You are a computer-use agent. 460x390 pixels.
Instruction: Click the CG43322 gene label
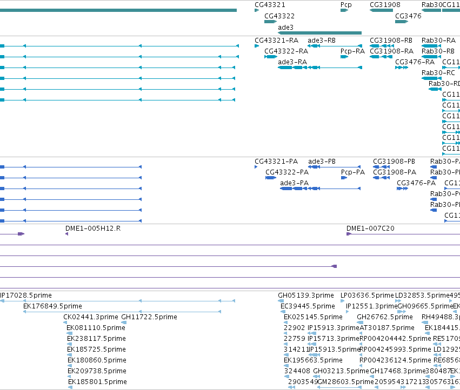(279, 16)
